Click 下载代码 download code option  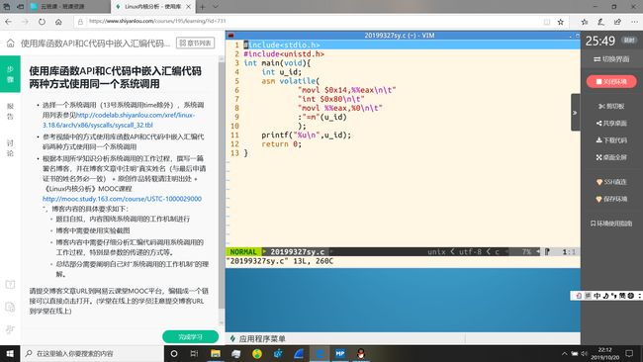click(611, 140)
